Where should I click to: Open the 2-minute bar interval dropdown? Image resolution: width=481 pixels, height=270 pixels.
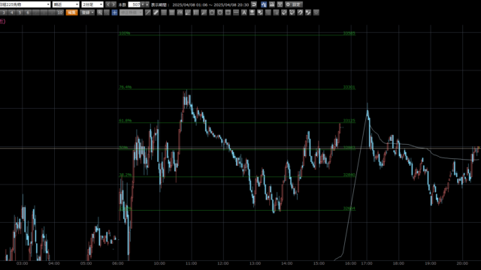click(92, 4)
